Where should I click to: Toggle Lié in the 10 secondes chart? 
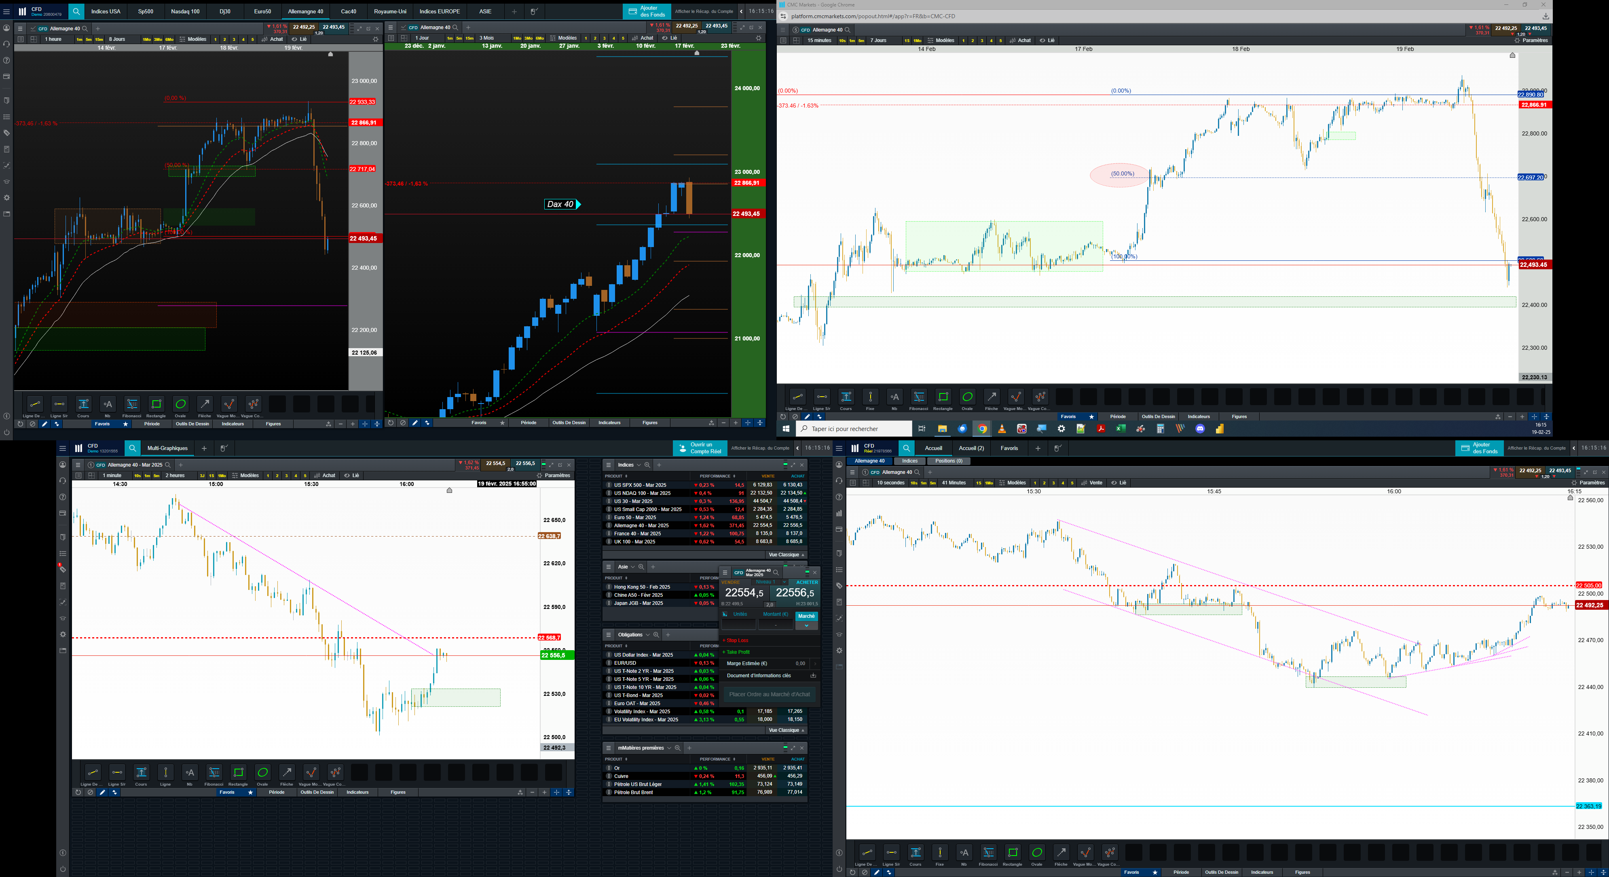point(1118,483)
